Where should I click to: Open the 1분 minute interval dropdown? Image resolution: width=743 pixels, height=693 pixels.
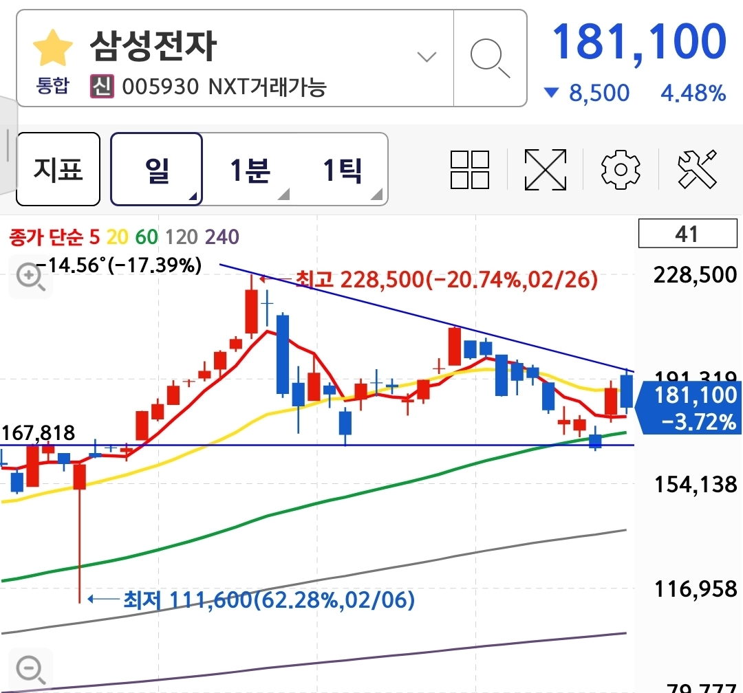(250, 169)
